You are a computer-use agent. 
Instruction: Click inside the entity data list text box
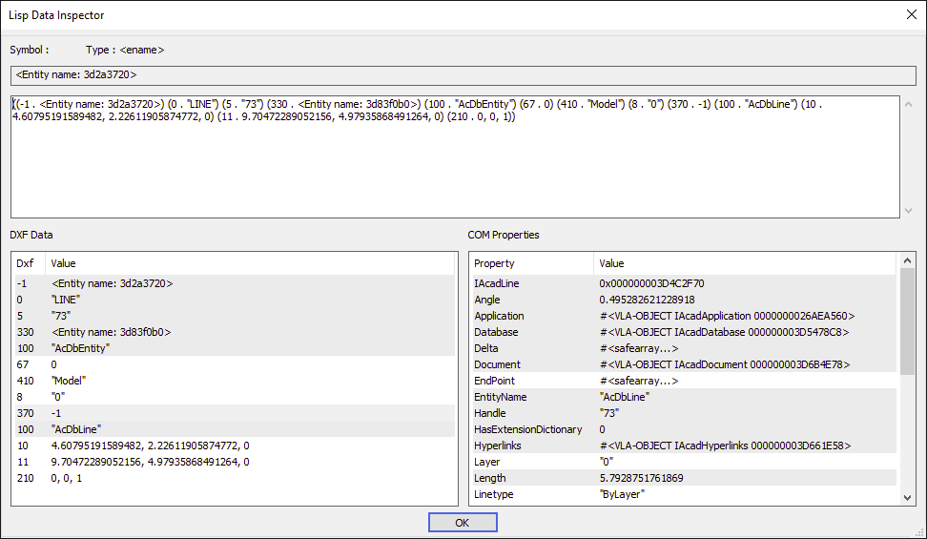[x=455, y=156]
